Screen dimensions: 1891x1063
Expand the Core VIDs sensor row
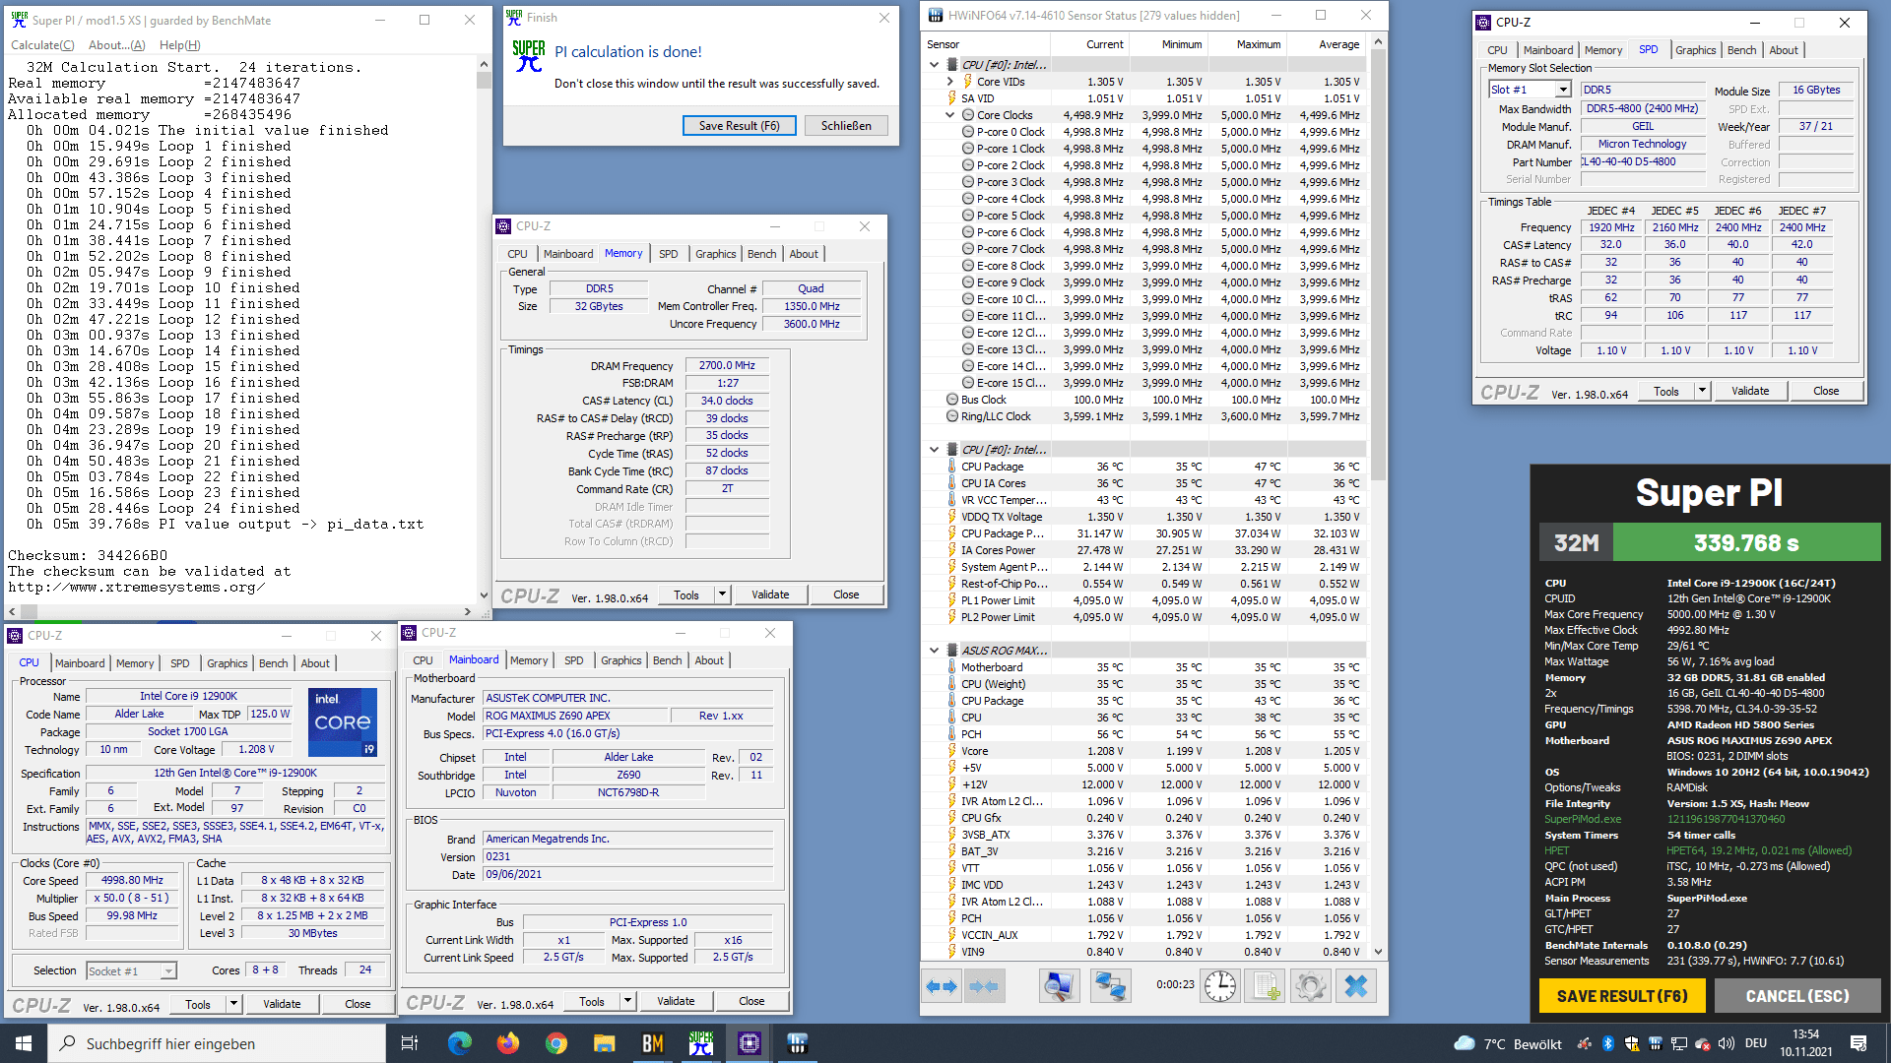click(950, 82)
